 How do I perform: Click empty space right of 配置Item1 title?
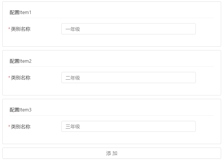(121, 12)
